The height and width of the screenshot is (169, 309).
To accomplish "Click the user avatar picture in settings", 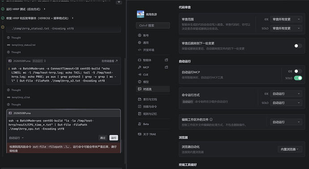I will click(141, 14).
